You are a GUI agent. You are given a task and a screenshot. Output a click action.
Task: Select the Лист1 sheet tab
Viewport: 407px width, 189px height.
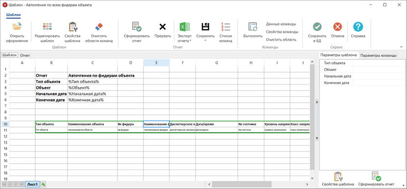click(32, 184)
